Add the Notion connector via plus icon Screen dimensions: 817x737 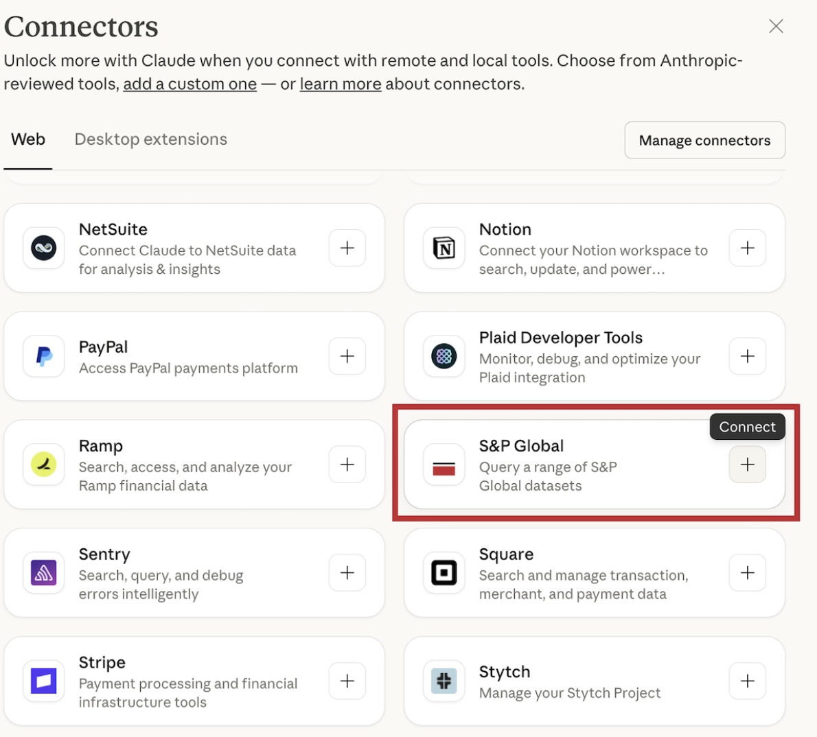click(747, 248)
